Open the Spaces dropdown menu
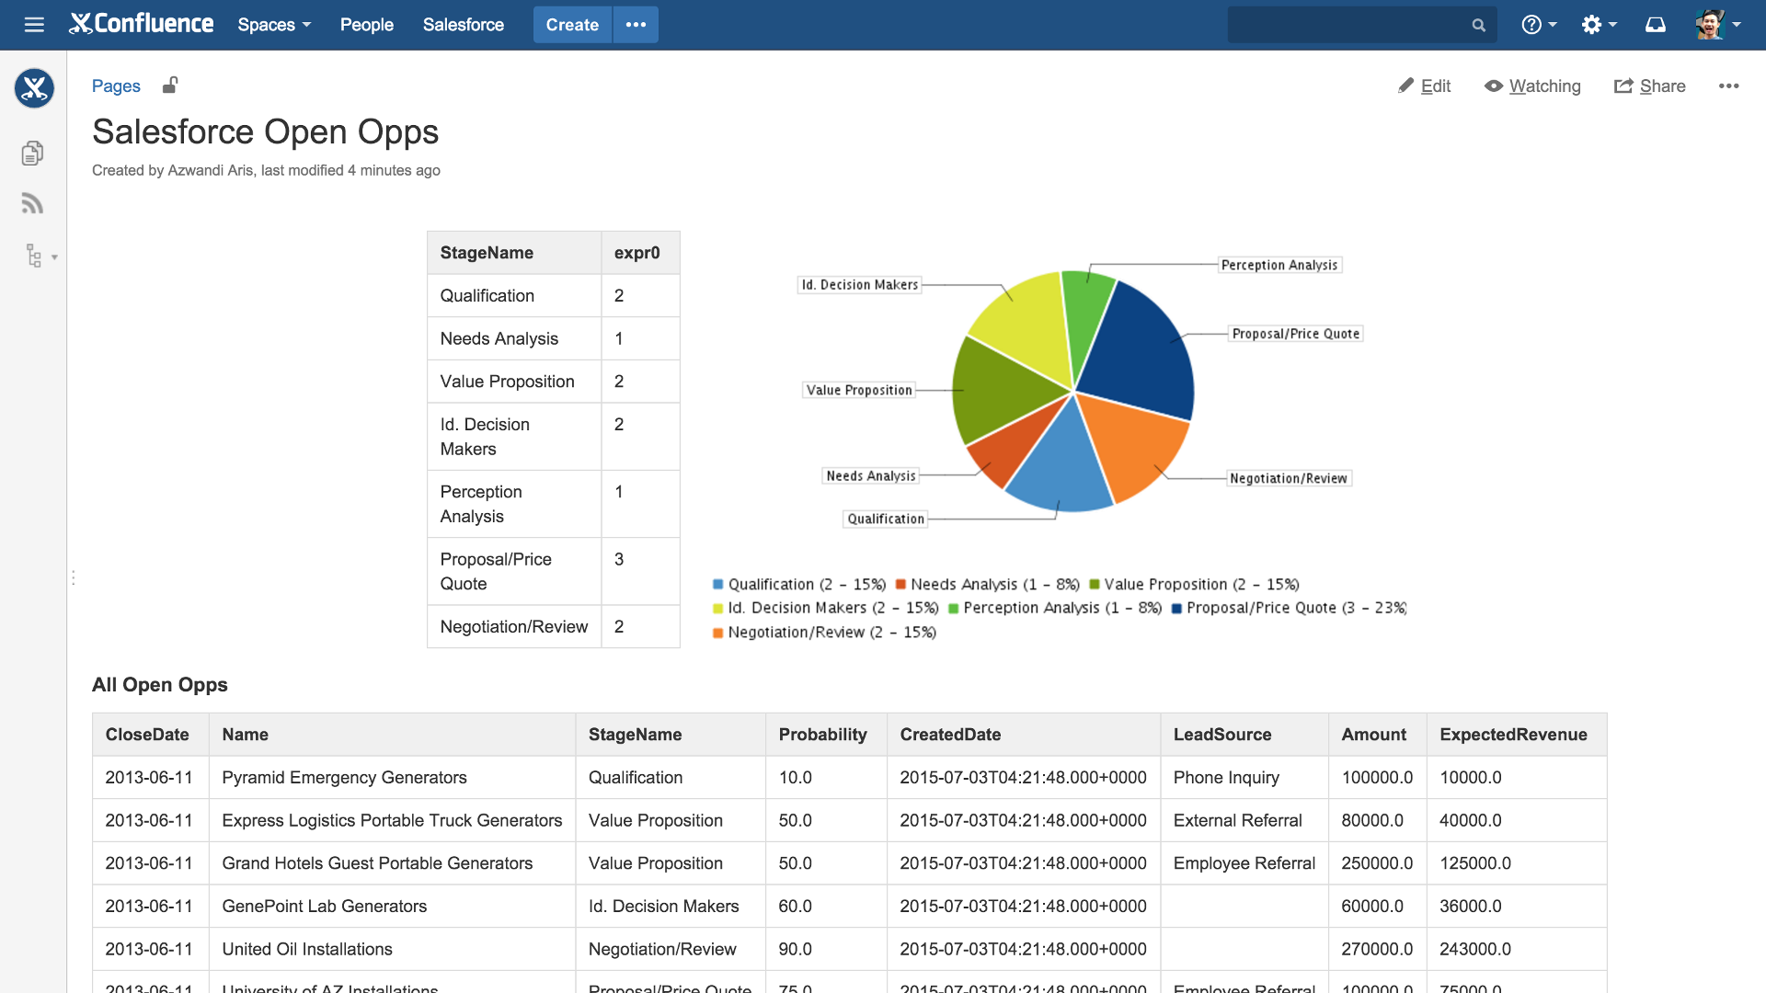Image resolution: width=1766 pixels, height=993 pixels. [x=274, y=25]
